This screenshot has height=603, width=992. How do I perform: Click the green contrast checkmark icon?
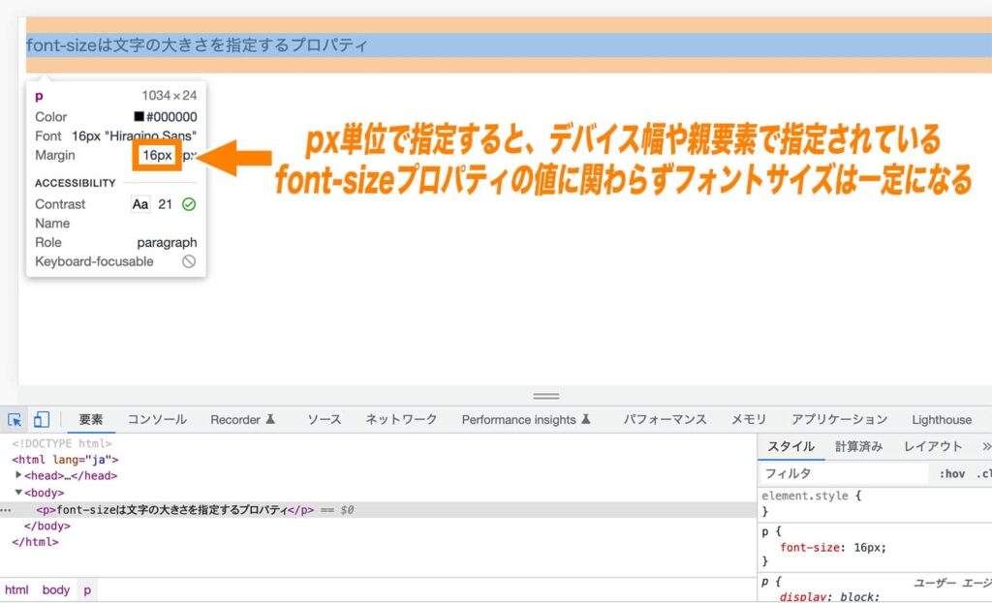189,204
